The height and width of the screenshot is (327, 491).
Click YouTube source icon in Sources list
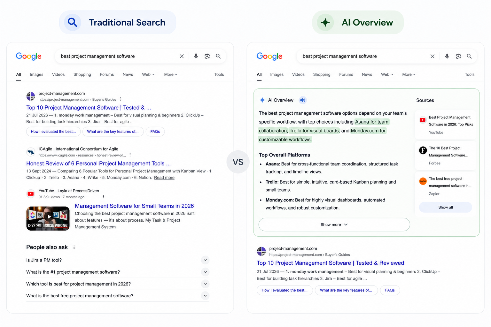click(423, 120)
